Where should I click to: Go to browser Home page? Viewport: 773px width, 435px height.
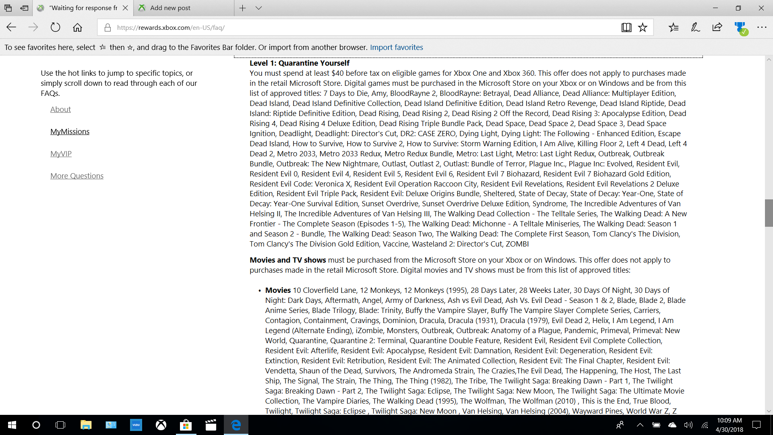tap(77, 27)
